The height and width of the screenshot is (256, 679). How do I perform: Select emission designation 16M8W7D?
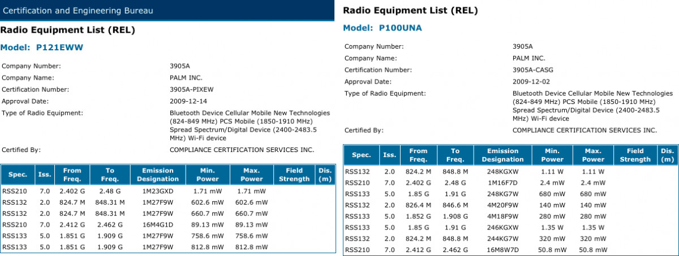pyautogui.click(x=502, y=249)
